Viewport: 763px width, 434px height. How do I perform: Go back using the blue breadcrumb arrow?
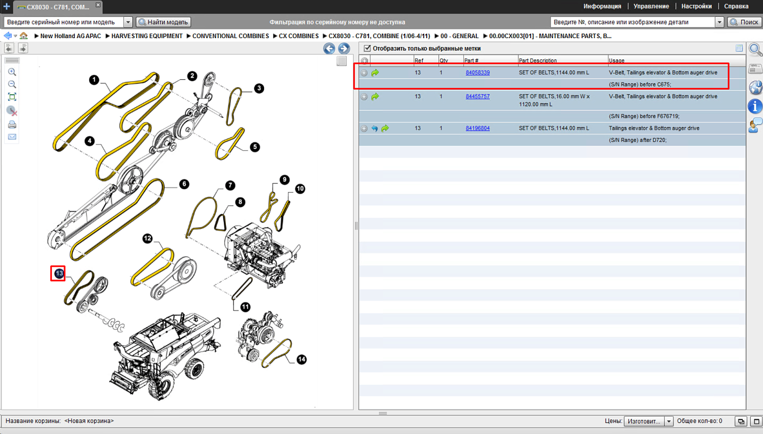click(8, 36)
